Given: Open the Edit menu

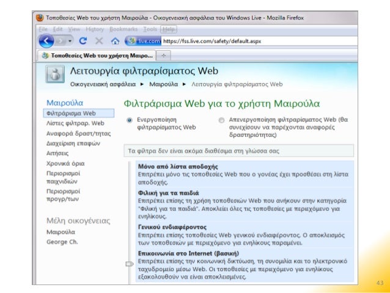Looking at the screenshot, I should 57,29.
